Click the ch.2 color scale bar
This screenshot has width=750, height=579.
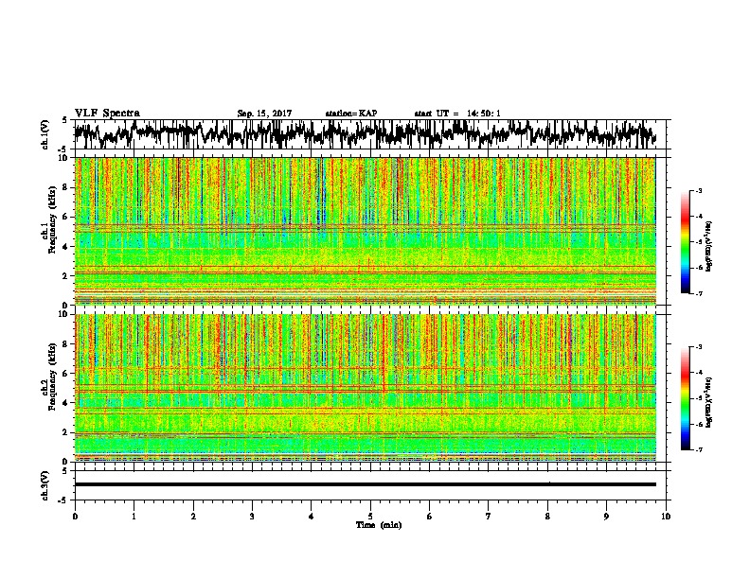pyautogui.click(x=685, y=398)
